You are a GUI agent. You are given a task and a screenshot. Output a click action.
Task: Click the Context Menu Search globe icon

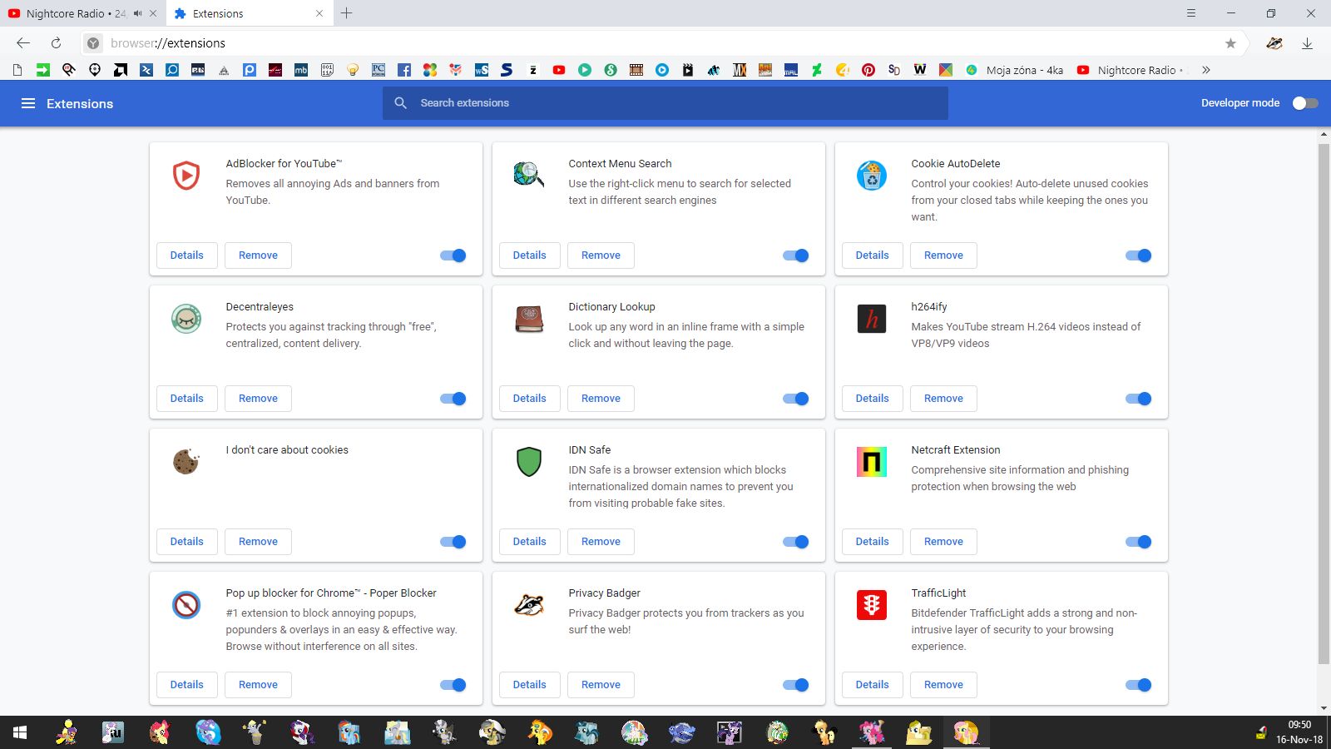point(529,174)
